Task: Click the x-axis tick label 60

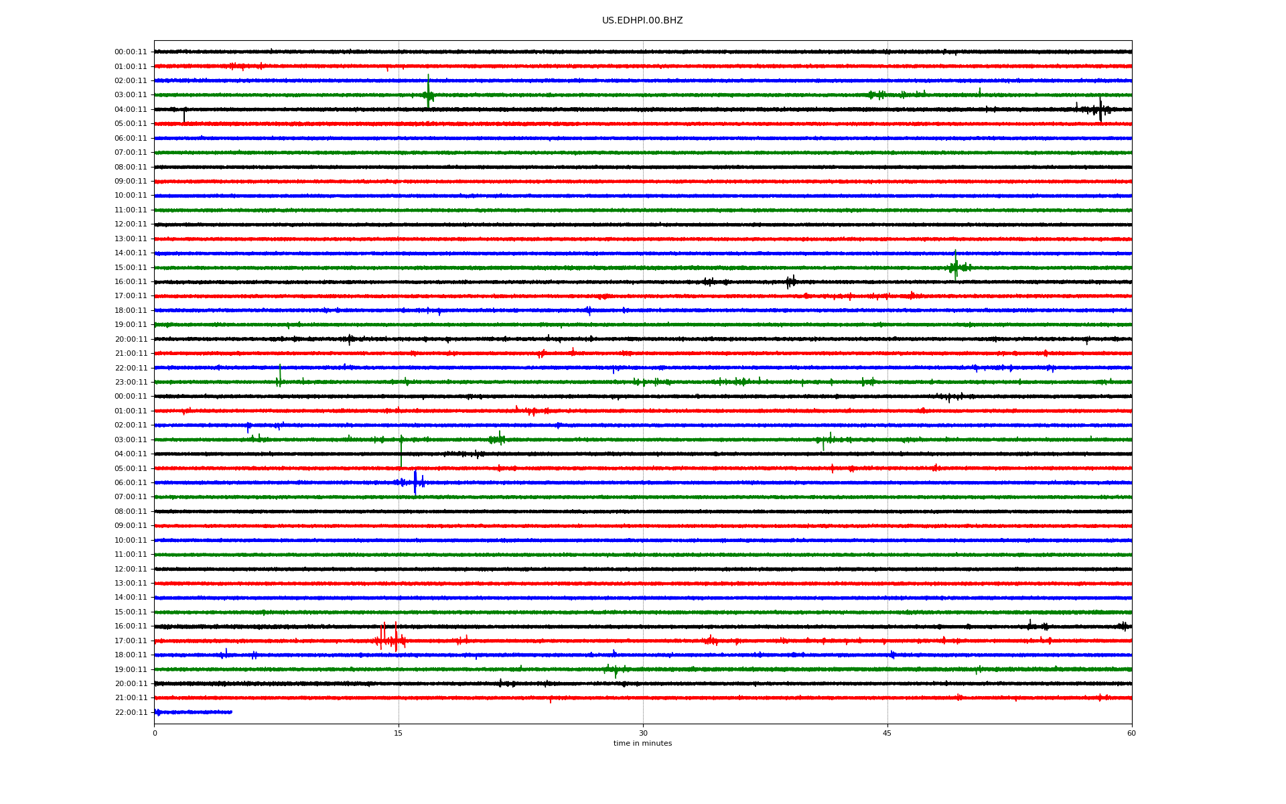Action: tap(1131, 733)
